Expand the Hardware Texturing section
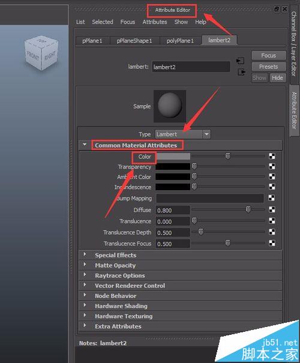This screenshot has width=300, height=363. [x=85, y=316]
